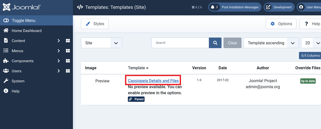This screenshot has width=321, height=129.
Task: Focus the Search input field
Action: [180, 43]
